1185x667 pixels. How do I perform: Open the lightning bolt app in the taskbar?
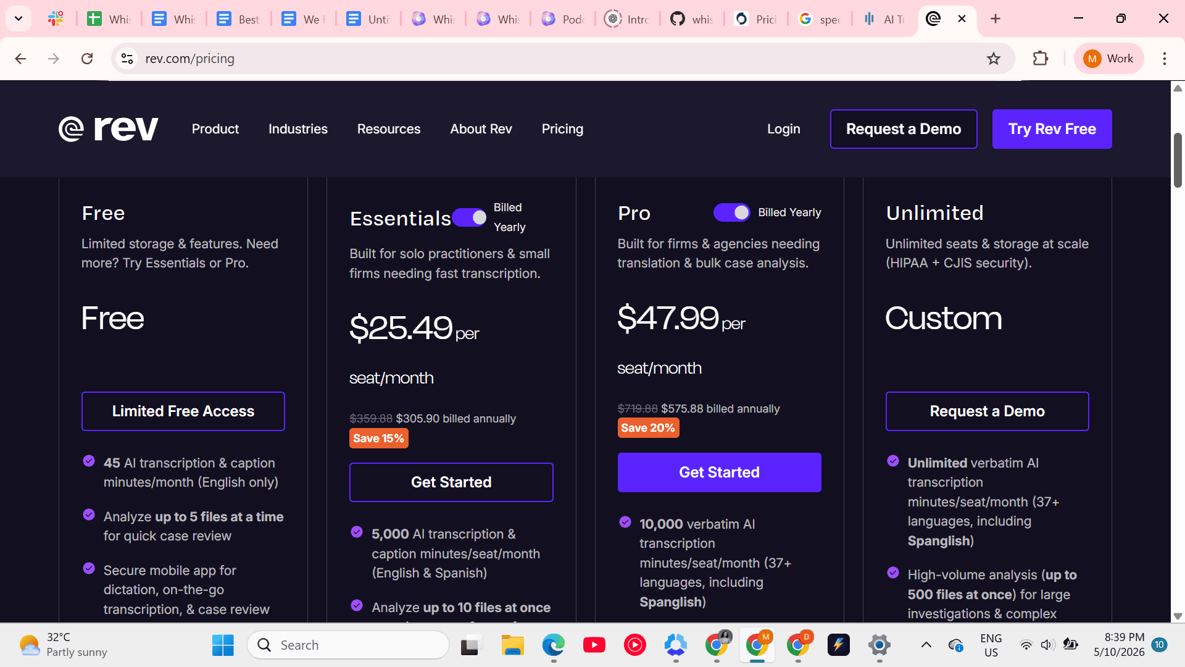click(839, 645)
